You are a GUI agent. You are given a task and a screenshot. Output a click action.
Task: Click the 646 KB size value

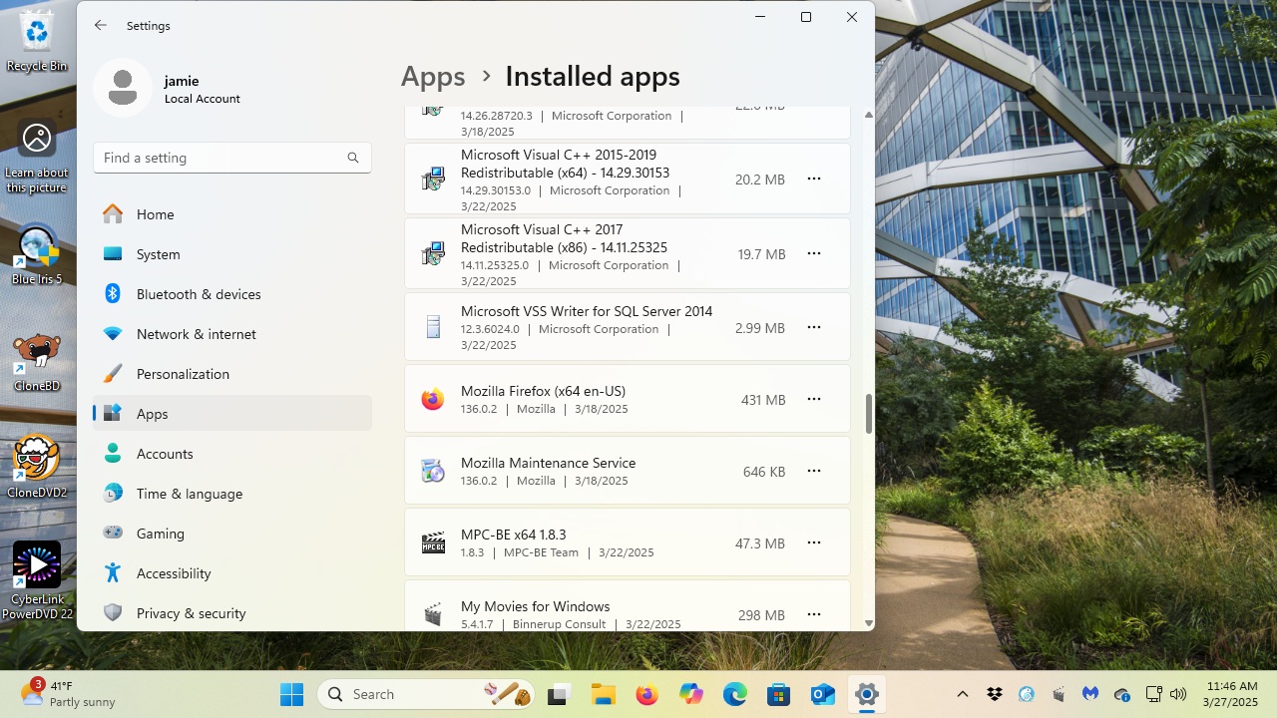764,472
